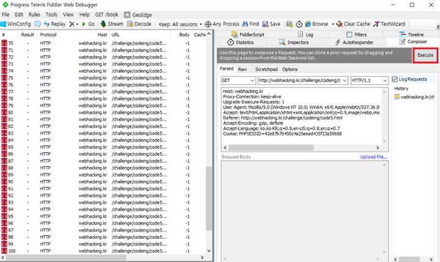Viewport: 440px width, 262px height.
Task: Open the Tools menu
Action: [x=51, y=15]
